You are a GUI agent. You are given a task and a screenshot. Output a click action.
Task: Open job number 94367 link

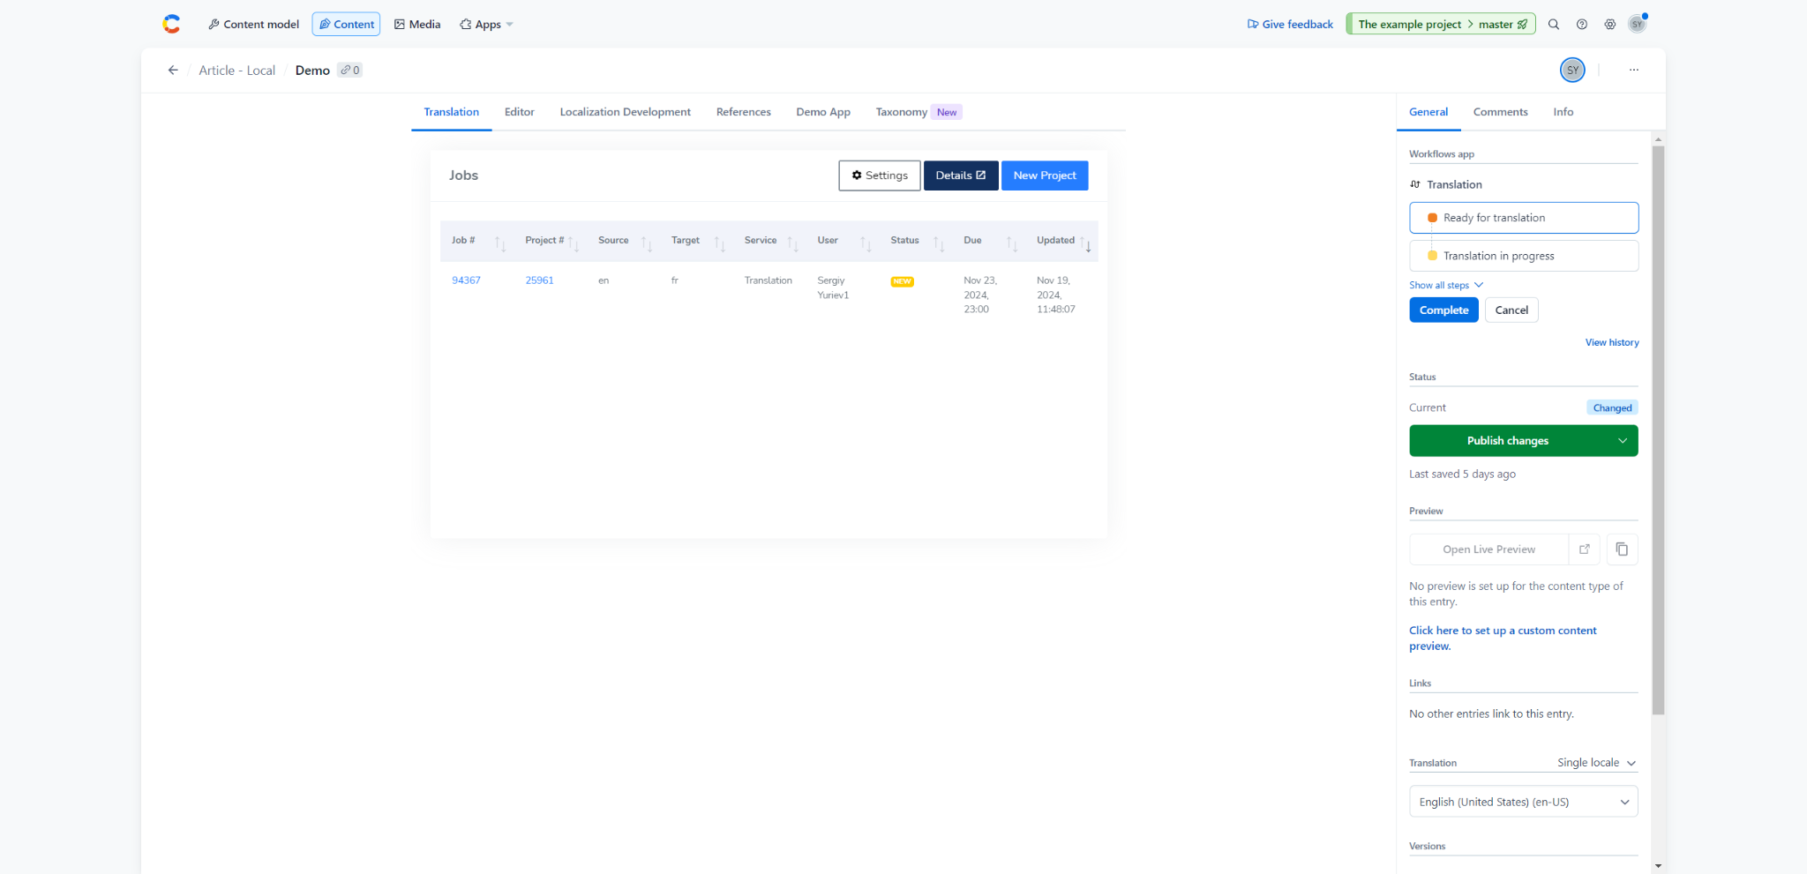tap(466, 280)
